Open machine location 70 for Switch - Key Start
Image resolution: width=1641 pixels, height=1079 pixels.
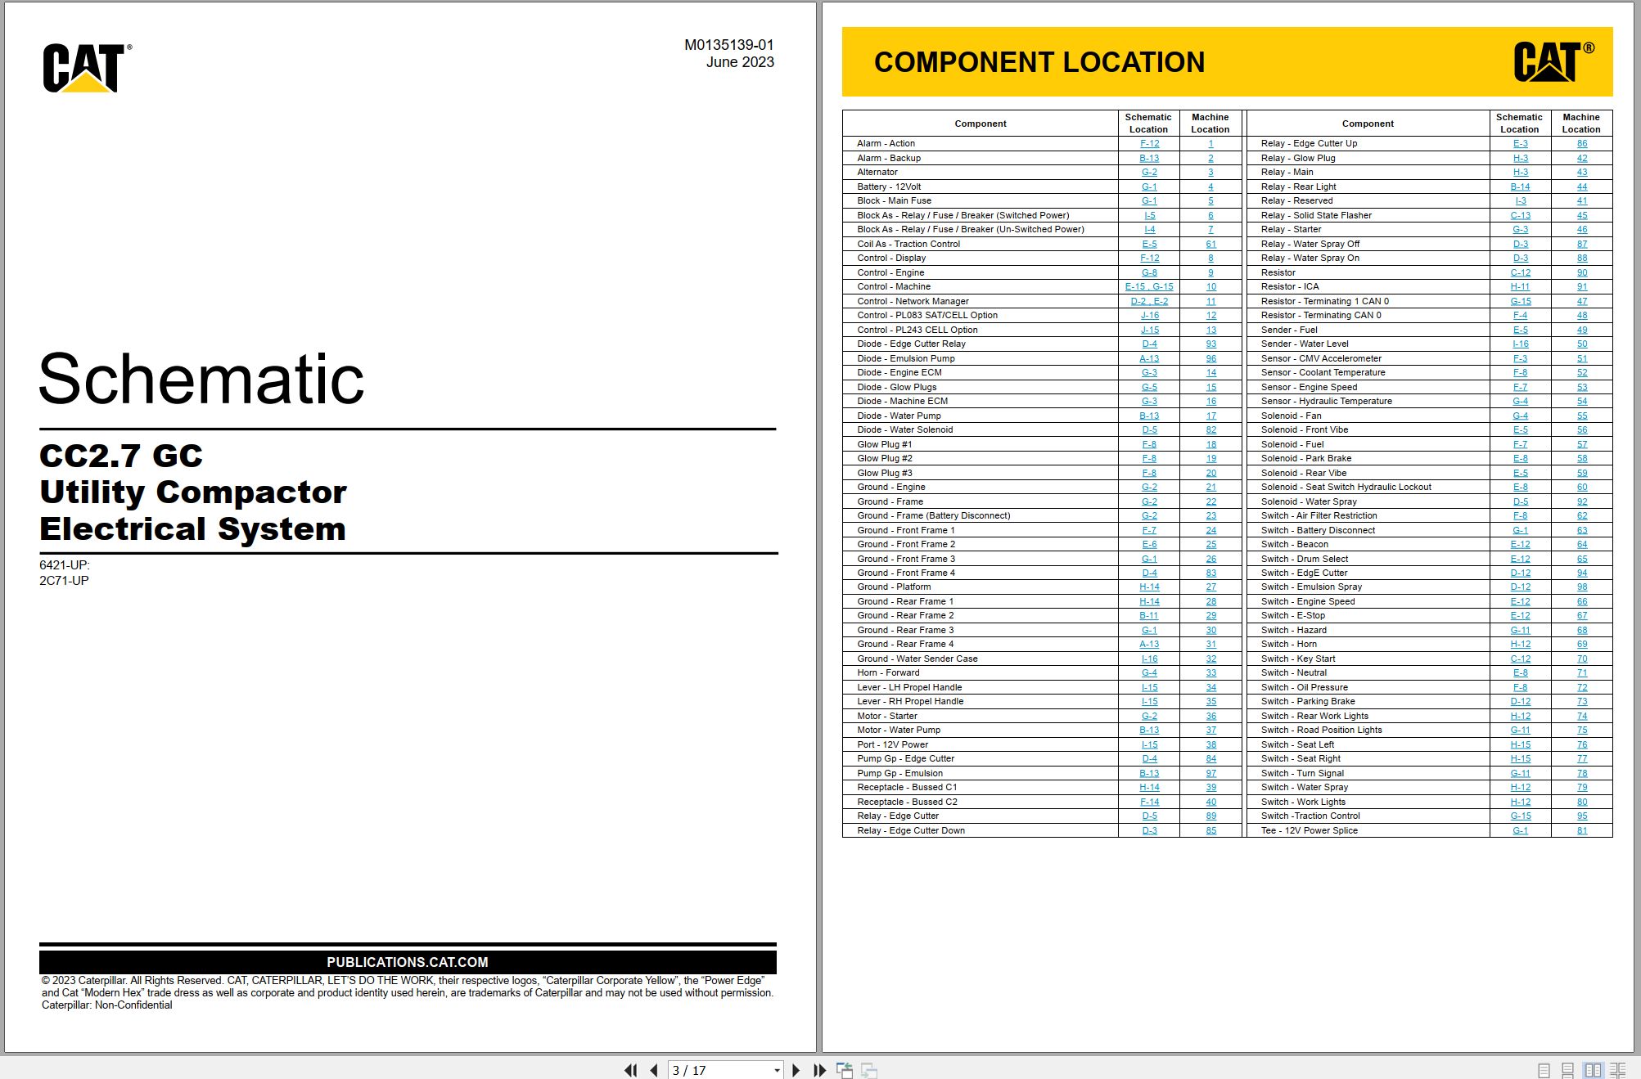click(1581, 659)
